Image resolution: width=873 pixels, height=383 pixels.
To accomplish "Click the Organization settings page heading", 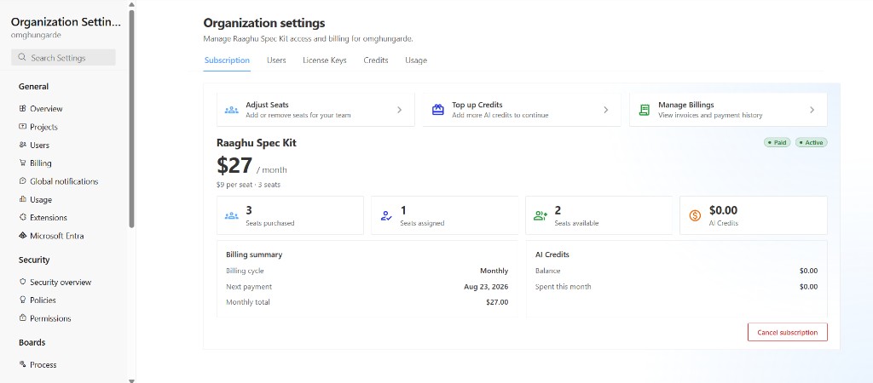I will pyautogui.click(x=264, y=23).
